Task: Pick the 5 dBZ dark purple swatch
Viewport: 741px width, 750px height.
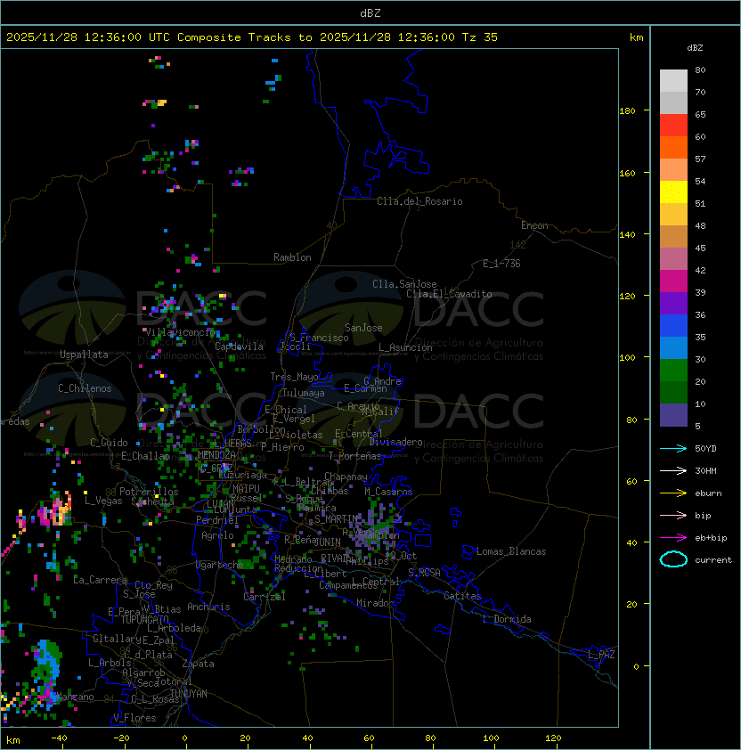Action: tap(673, 415)
